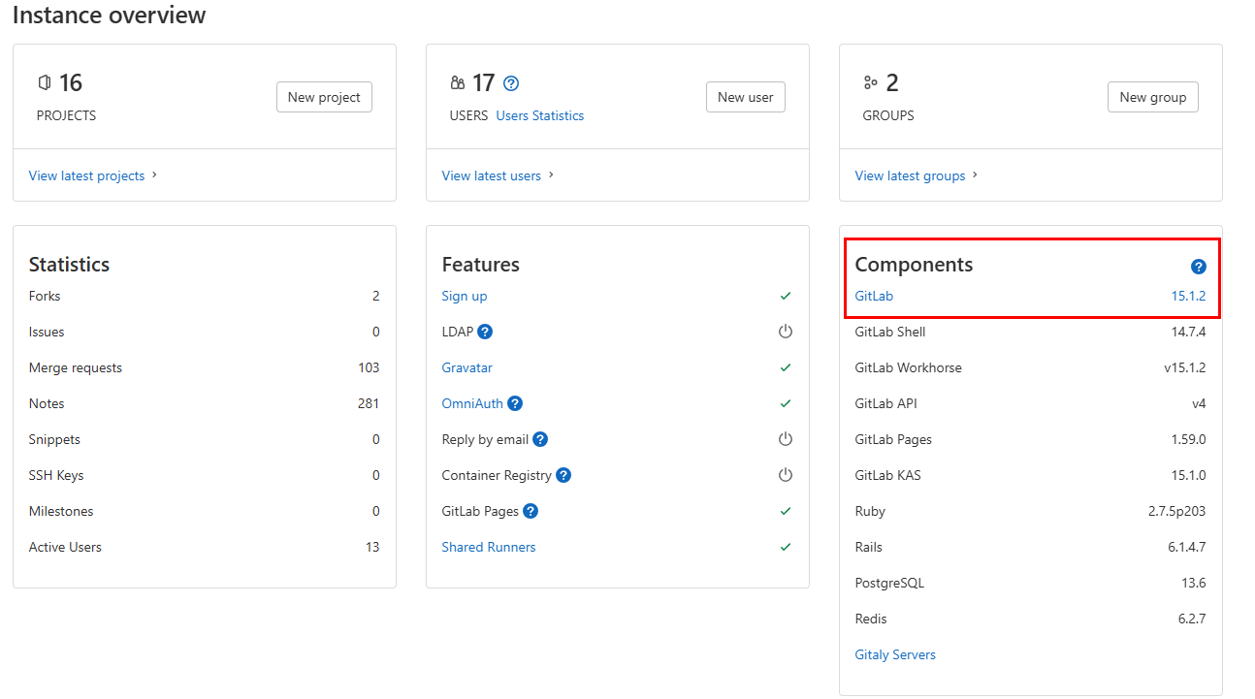Click the Merge requests count 103
This screenshot has height=699, width=1255.
click(x=369, y=367)
